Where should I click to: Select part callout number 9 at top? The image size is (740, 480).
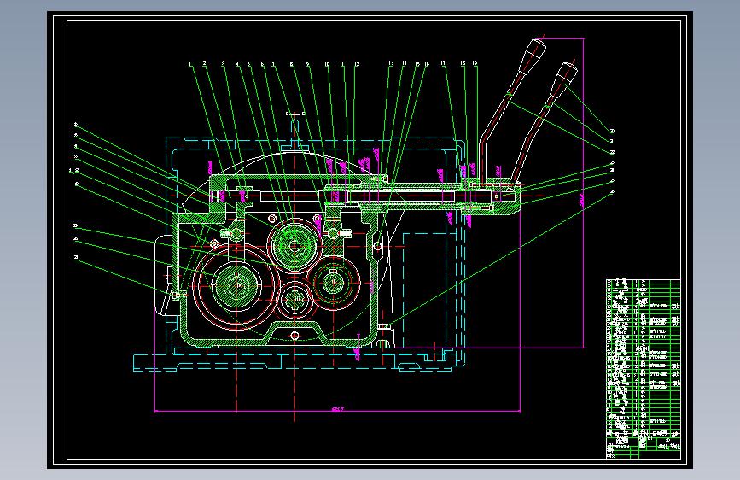308,64
